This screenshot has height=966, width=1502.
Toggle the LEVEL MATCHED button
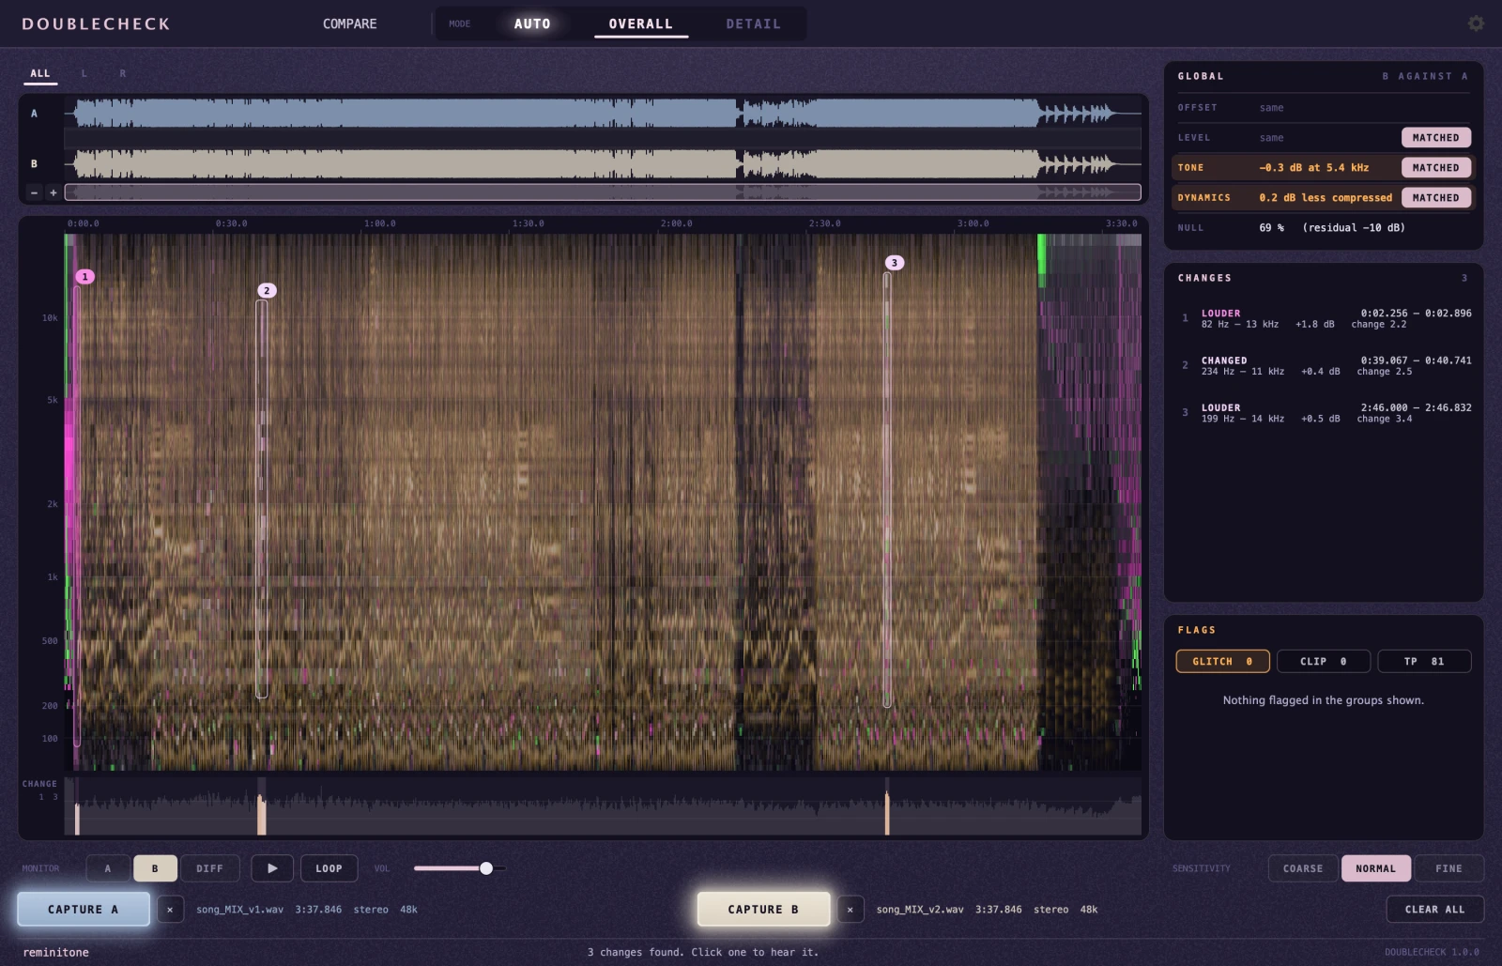[x=1436, y=138]
